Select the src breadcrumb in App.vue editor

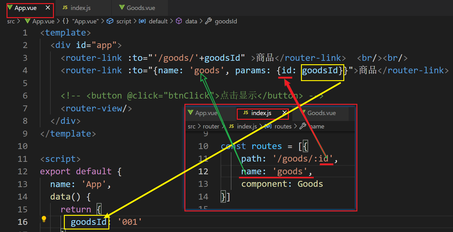[11, 21]
